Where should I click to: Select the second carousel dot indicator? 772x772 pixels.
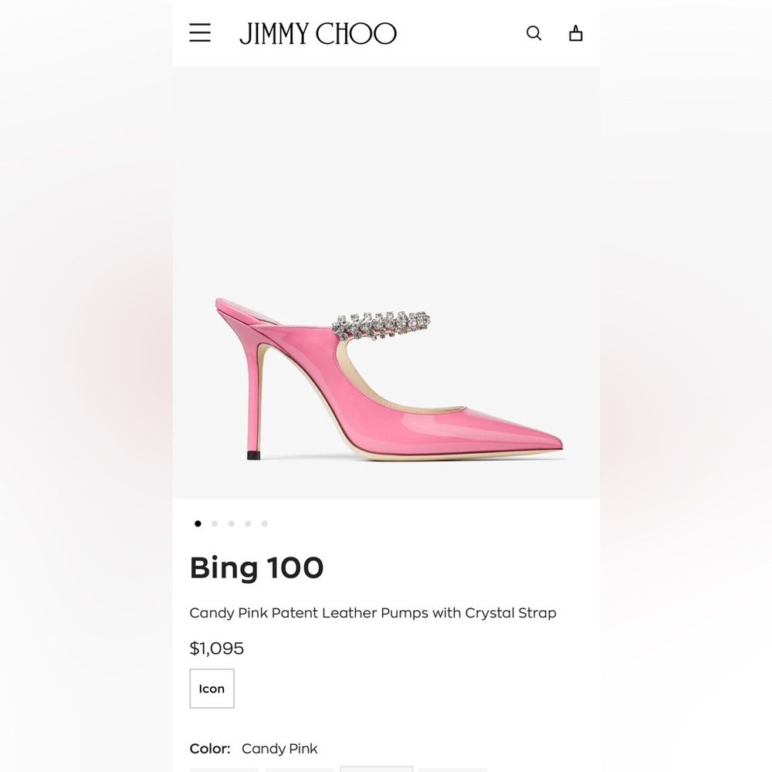tap(214, 523)
